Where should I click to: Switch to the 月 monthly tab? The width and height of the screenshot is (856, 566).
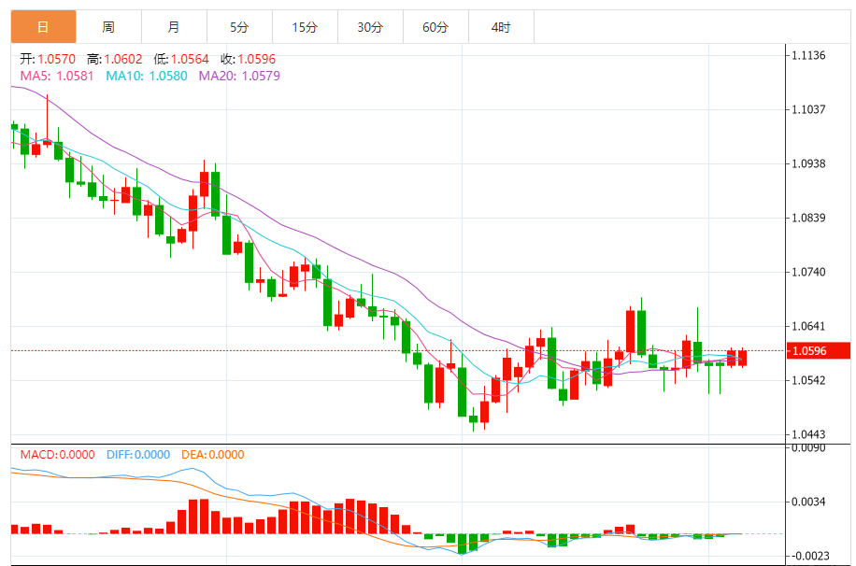pos(174,27)
